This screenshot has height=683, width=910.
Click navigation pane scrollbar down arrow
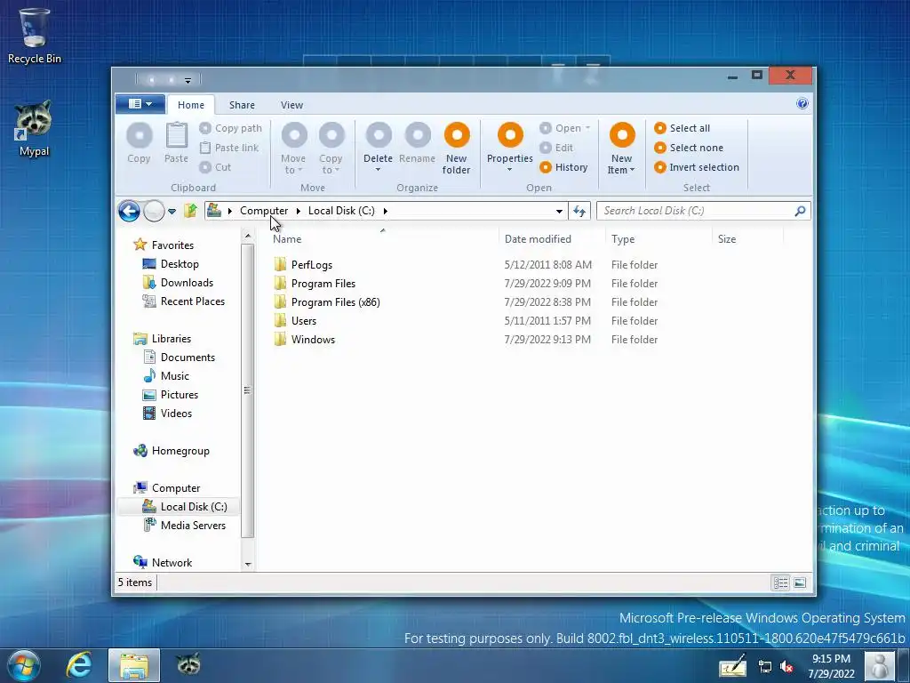[x=248, y=564]
